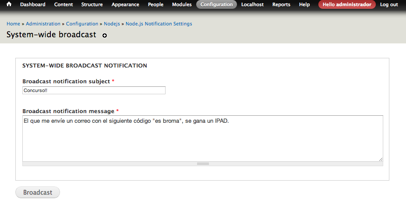Image resolution: width=406 pixels, height=210 pixels.
Task: Follow the Home breadcrumb link
Action: (13, 24)
